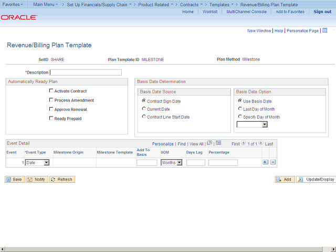
Task: Click Add to Favorites link
Action: pyautogui.click(x=290, y=12)
